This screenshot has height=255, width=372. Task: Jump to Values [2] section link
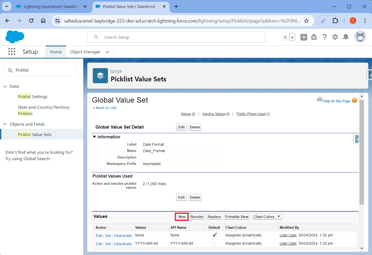pyautogui.click(x=188, y=114)
